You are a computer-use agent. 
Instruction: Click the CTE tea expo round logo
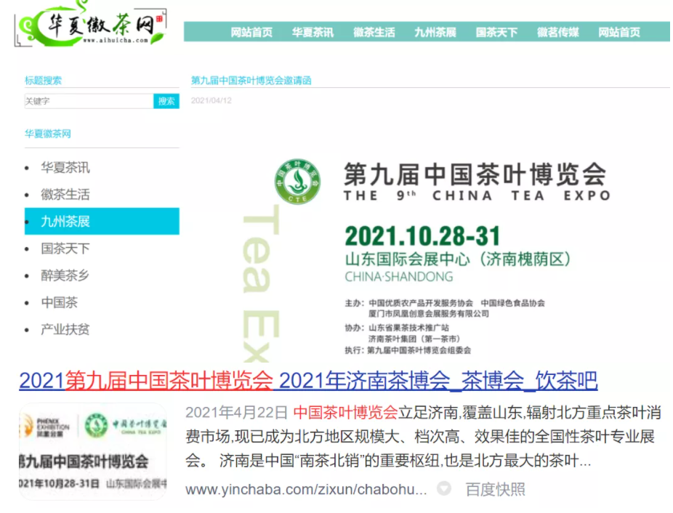(297, 182)
